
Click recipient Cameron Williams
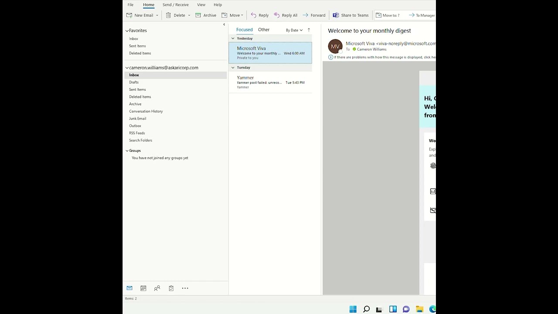tap(371, 49)
